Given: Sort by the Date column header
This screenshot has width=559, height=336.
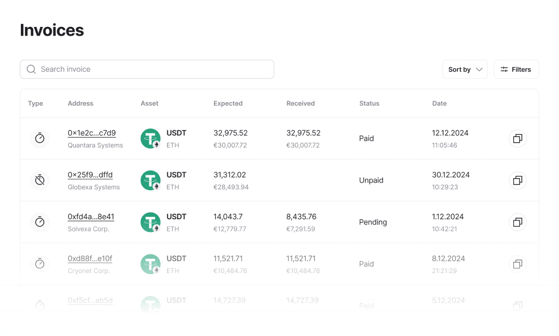Looking at the screenshot, I should point(439,104).
